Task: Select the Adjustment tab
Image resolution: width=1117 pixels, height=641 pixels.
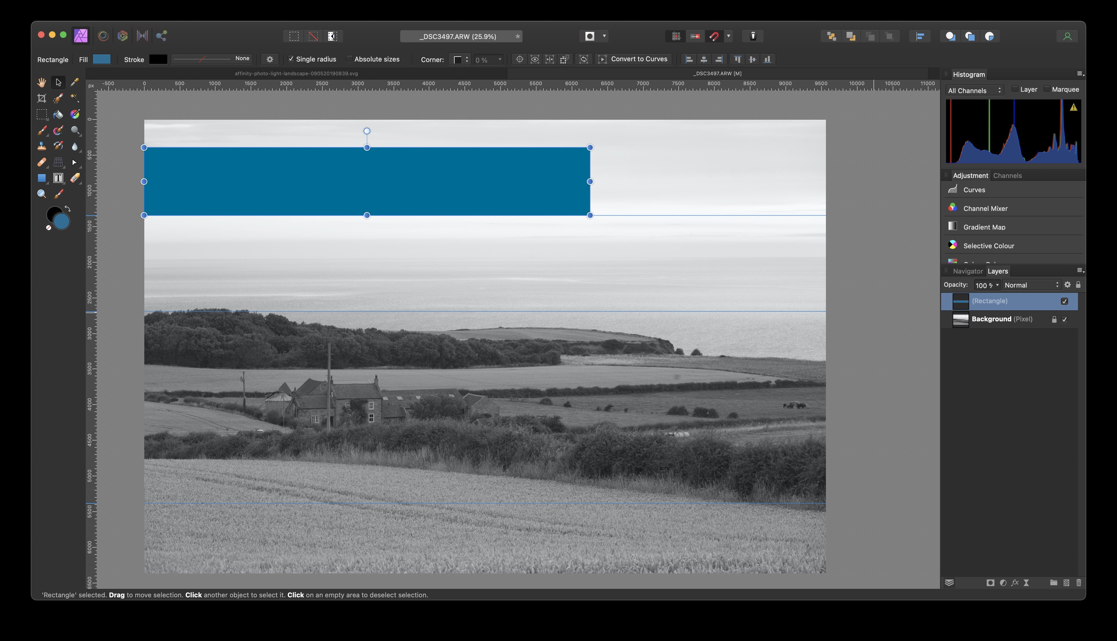Action: click(970, 176)
